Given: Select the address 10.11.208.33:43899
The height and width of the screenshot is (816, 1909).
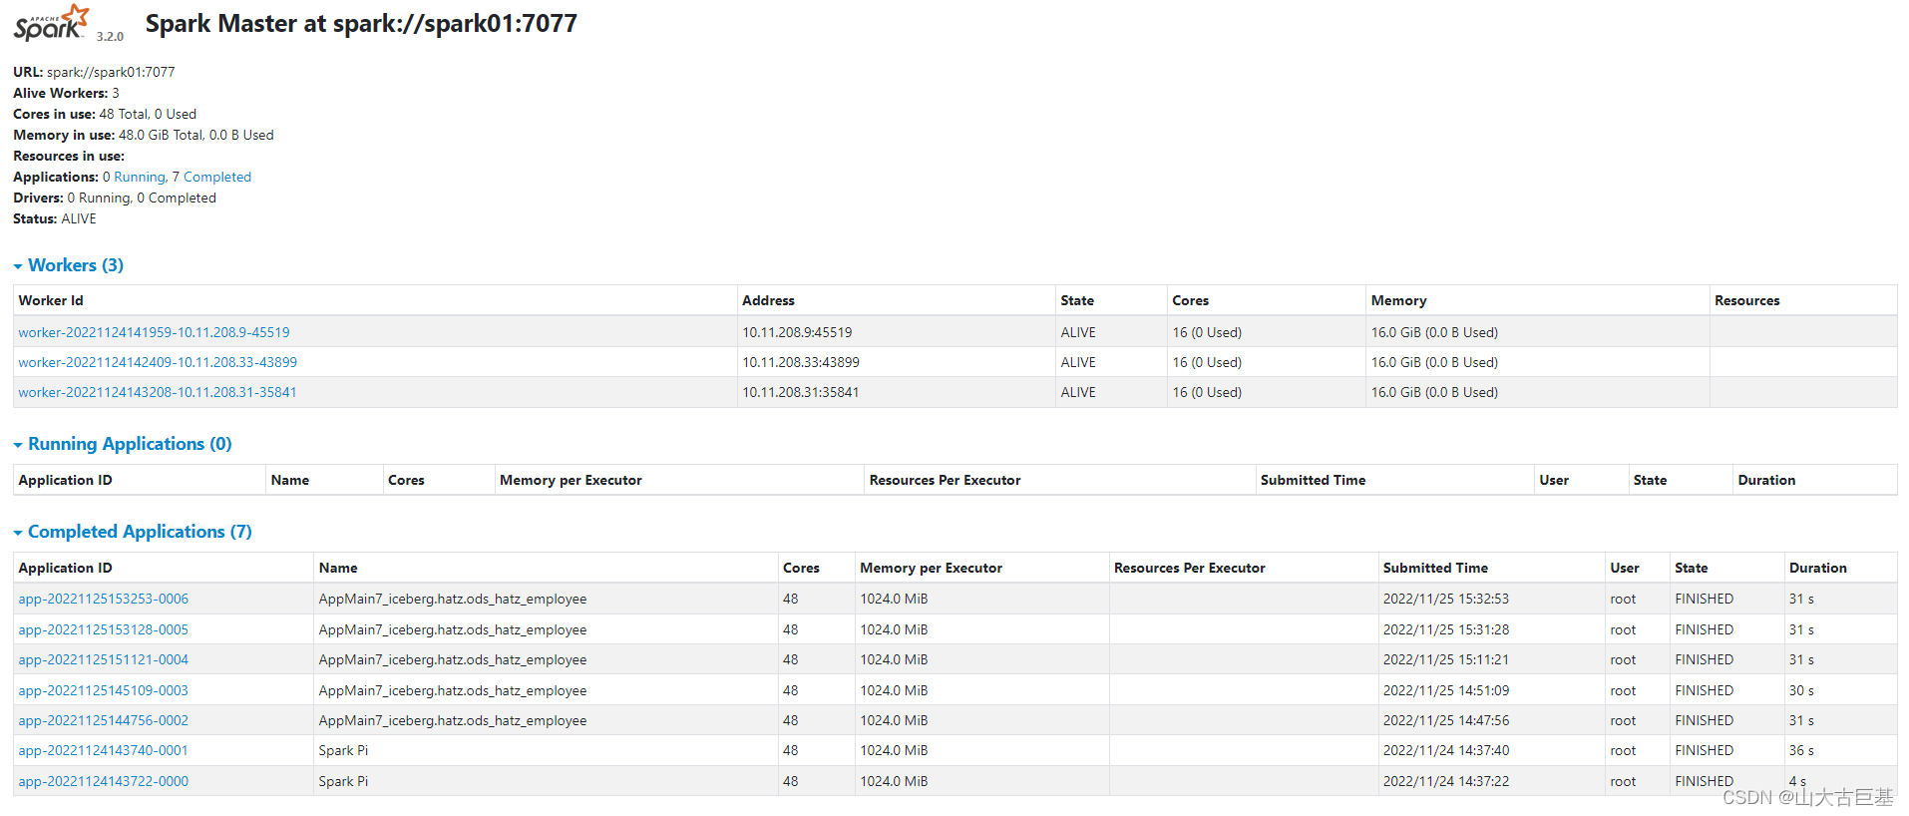Looking at the screenshot, I should tap(801, 362).
